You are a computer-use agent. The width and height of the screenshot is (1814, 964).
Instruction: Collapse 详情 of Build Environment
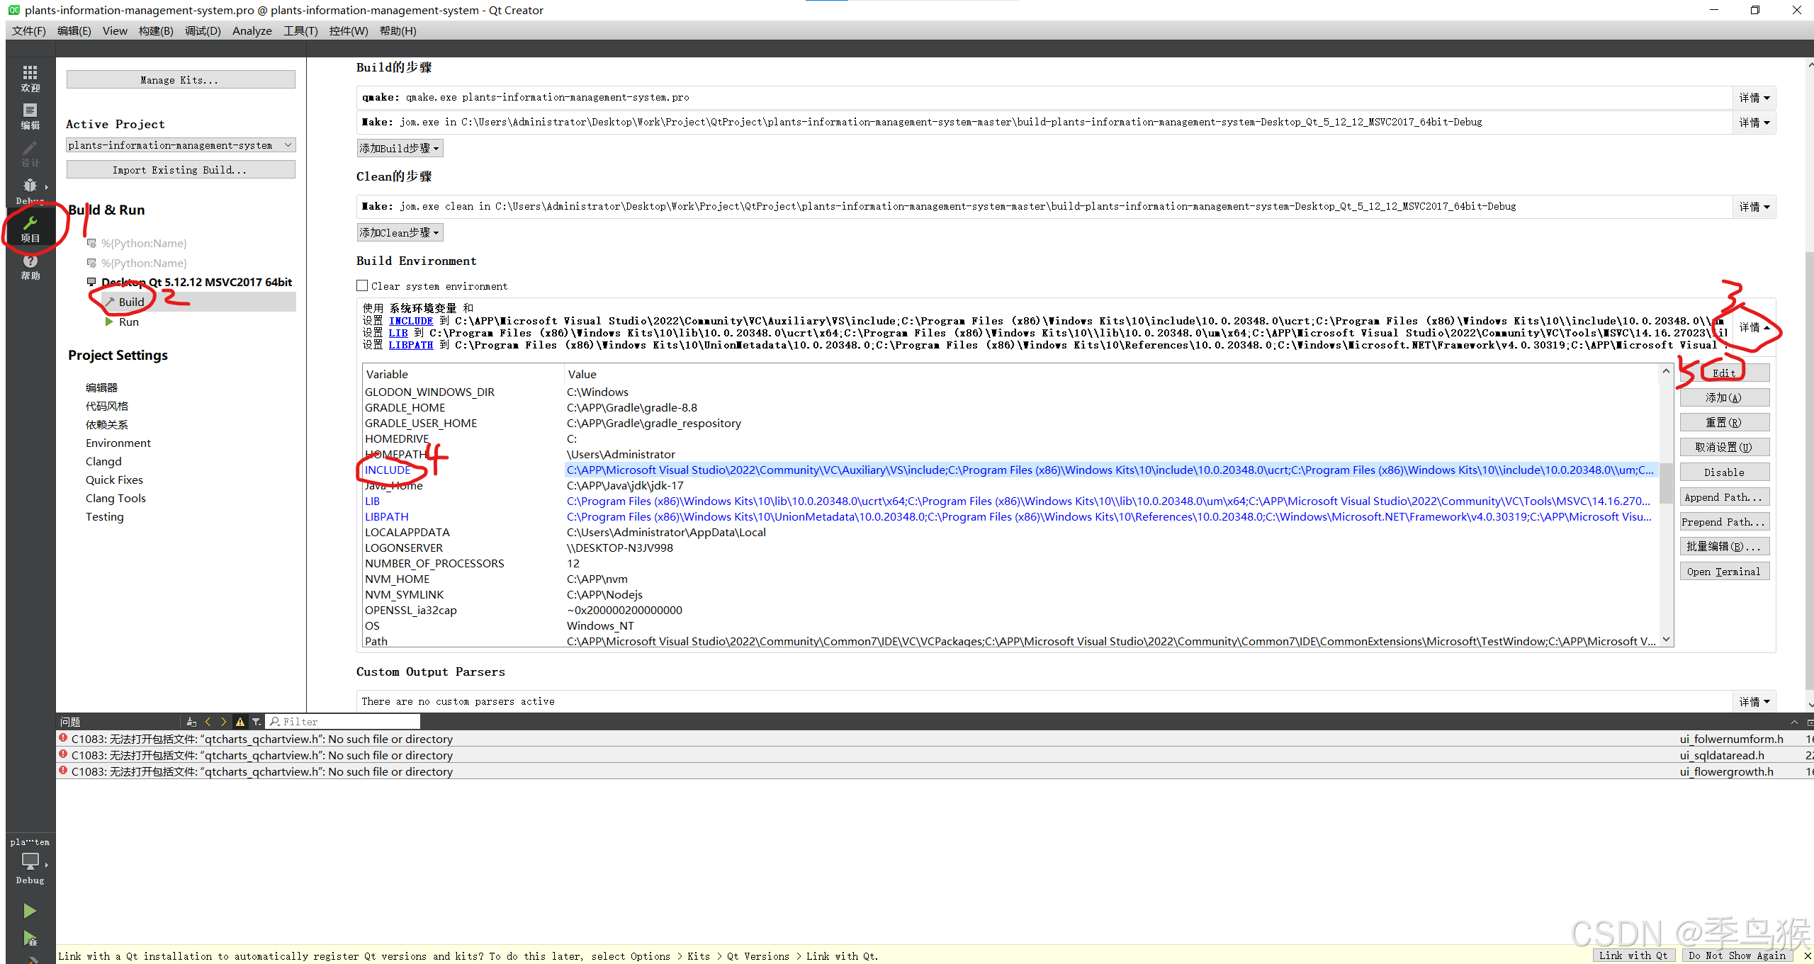point(1754,327)
